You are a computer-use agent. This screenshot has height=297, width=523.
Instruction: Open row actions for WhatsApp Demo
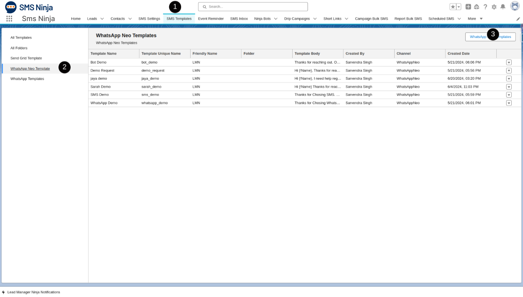coord(509,103)
